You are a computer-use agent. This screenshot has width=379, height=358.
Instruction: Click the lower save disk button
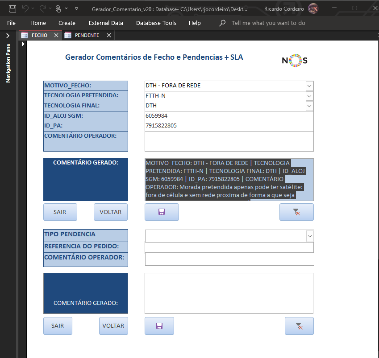click(159, 326)
